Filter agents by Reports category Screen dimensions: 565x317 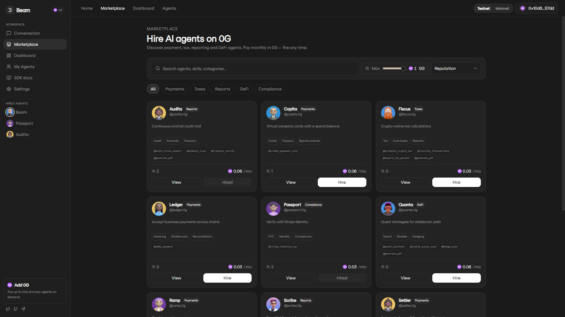(222, 89)
